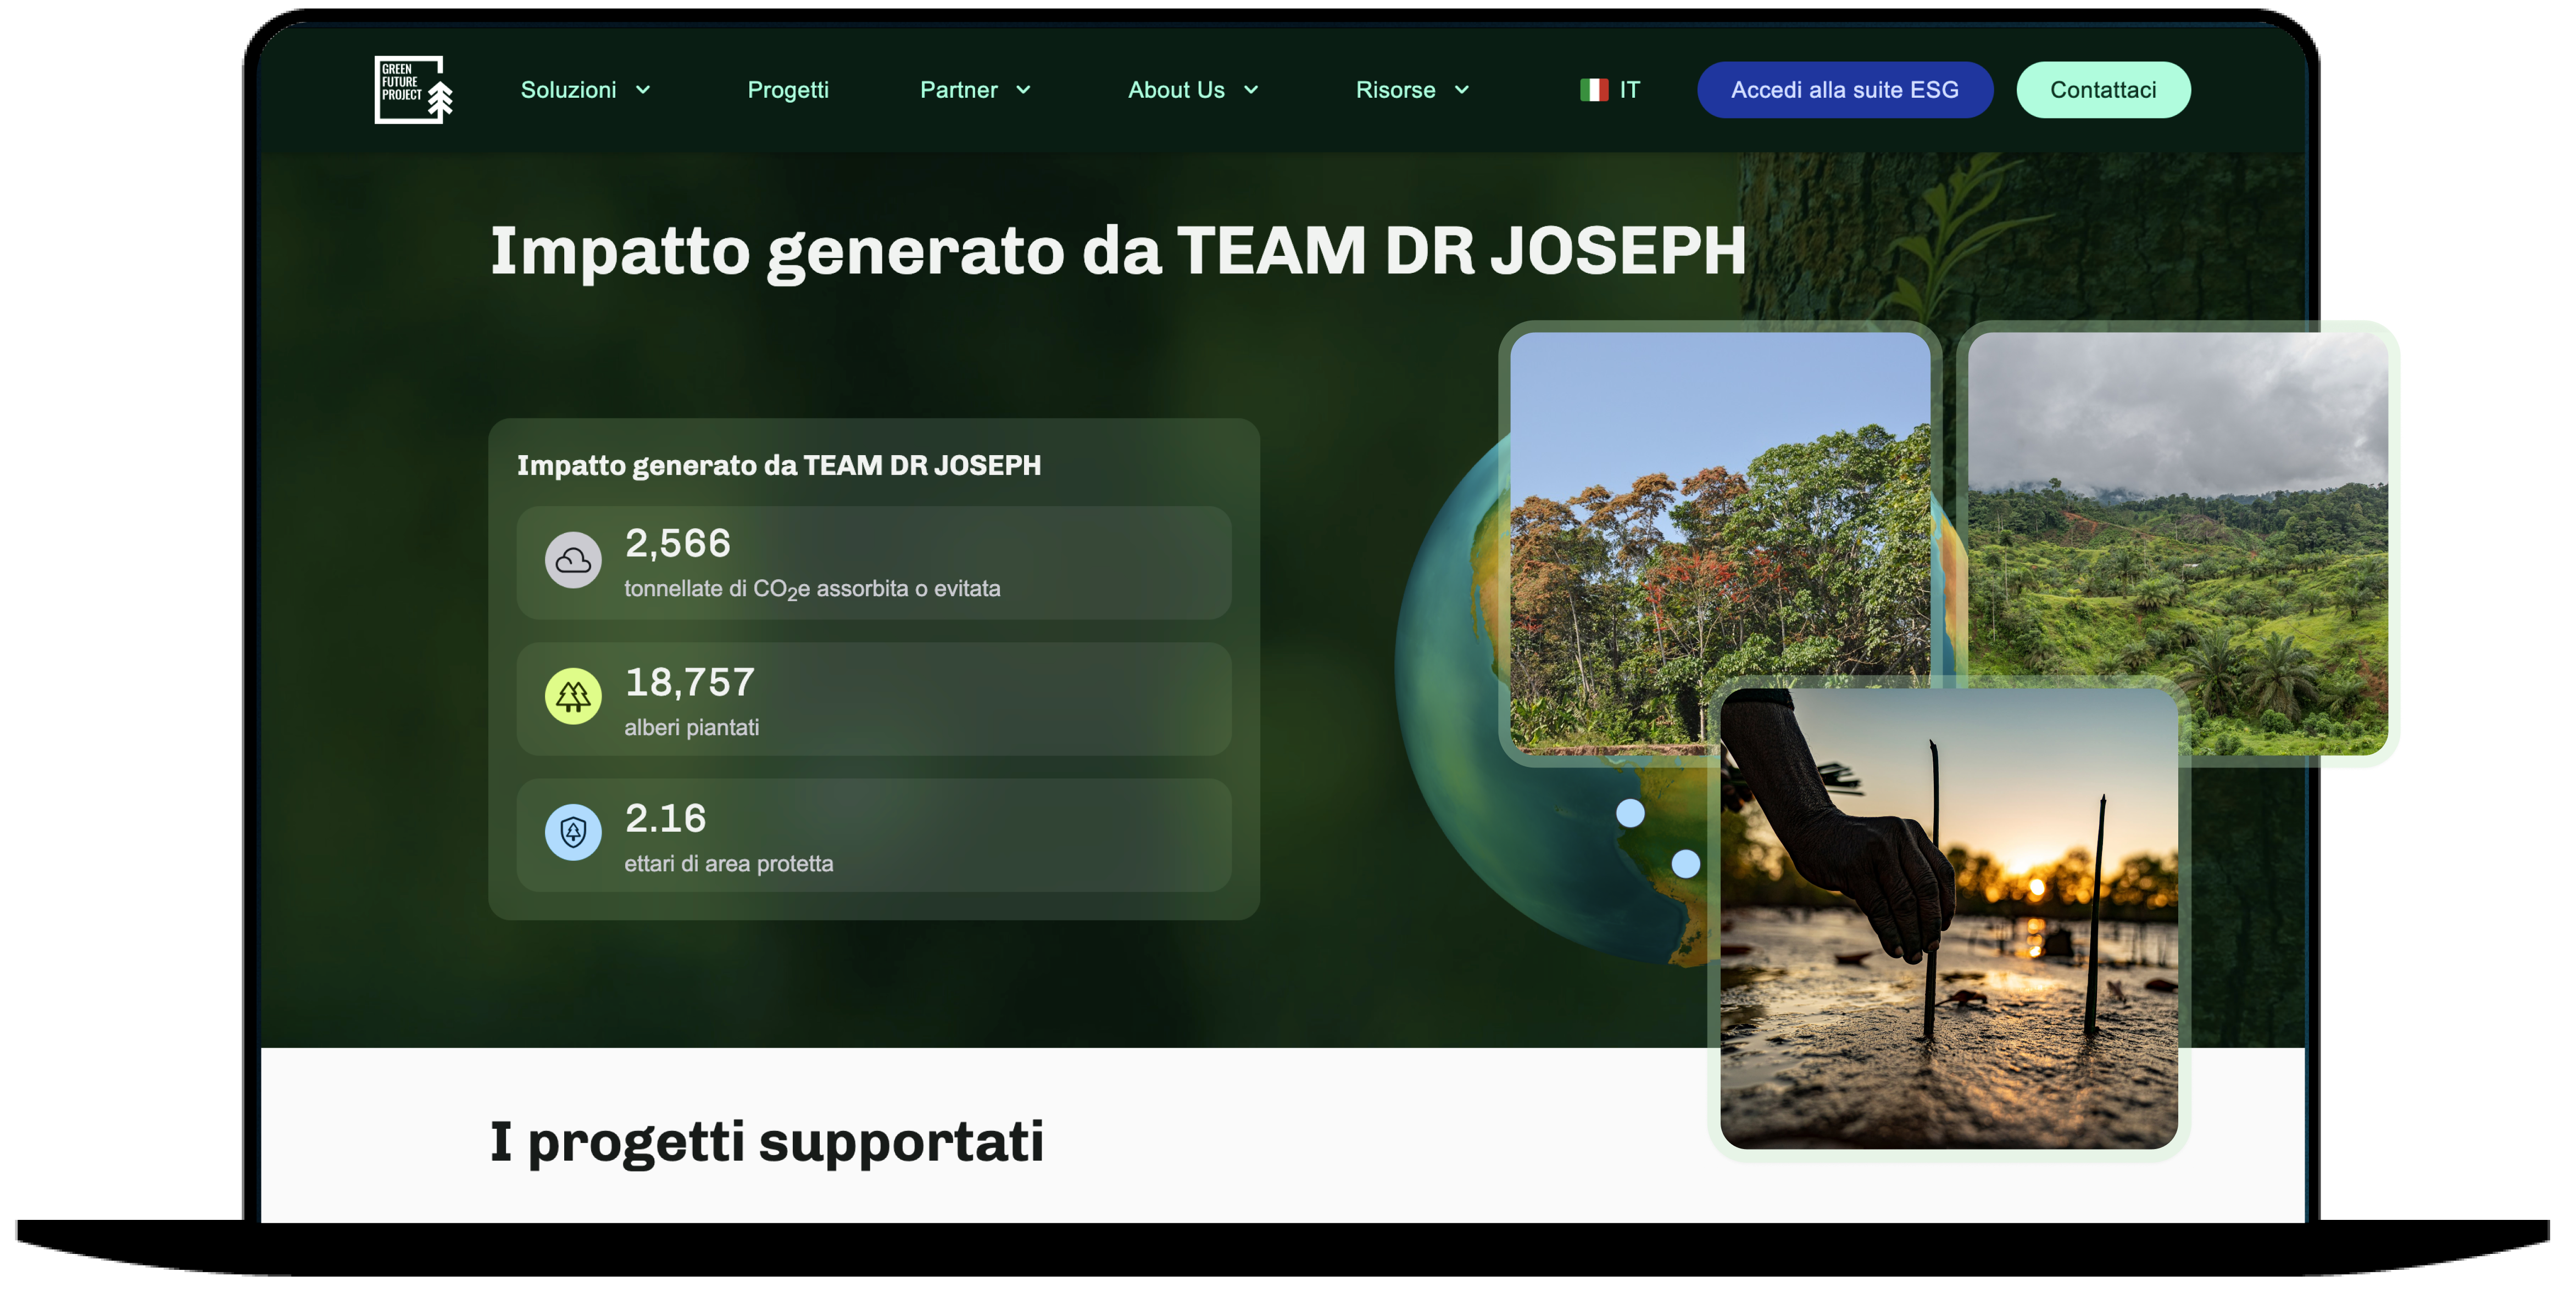Switch language via the IT label
2576x1294 pixels.
point(1630,90)
